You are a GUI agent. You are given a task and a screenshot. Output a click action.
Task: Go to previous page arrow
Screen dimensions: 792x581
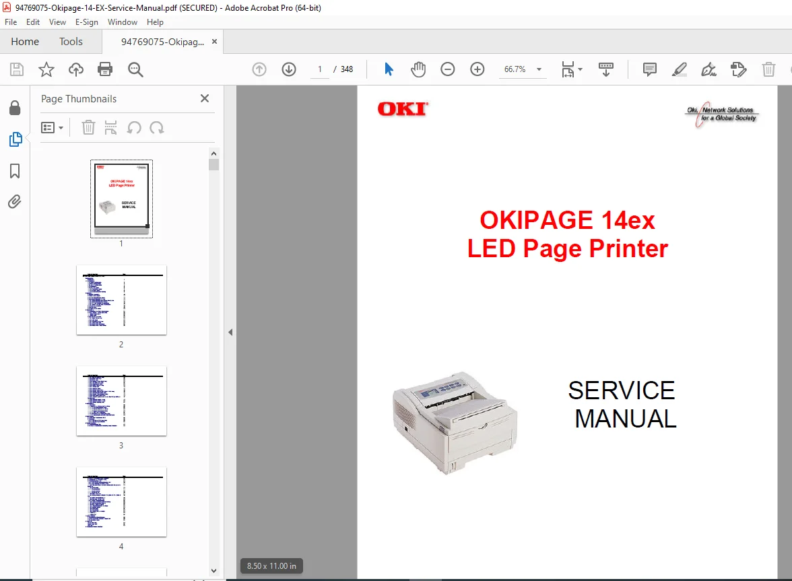pos(259,69)
